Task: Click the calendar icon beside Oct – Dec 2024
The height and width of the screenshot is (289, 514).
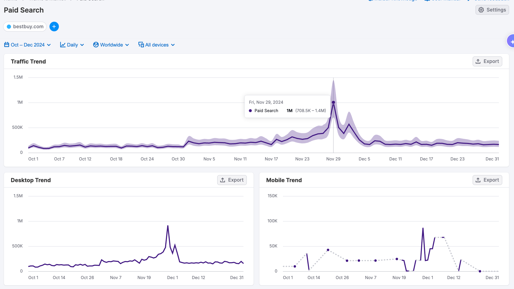Action: pos(7,45)
